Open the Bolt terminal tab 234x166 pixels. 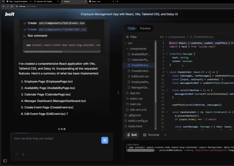[x=132, y=135]
